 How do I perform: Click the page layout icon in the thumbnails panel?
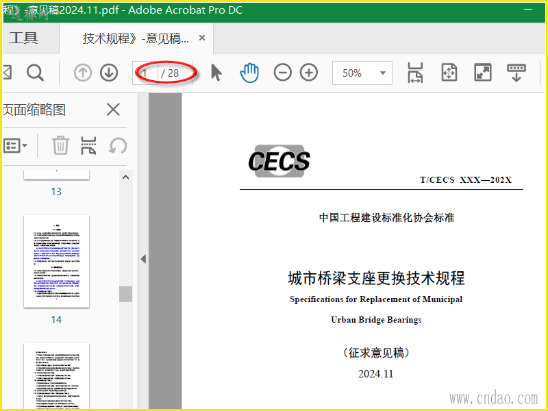click(88, 145)
